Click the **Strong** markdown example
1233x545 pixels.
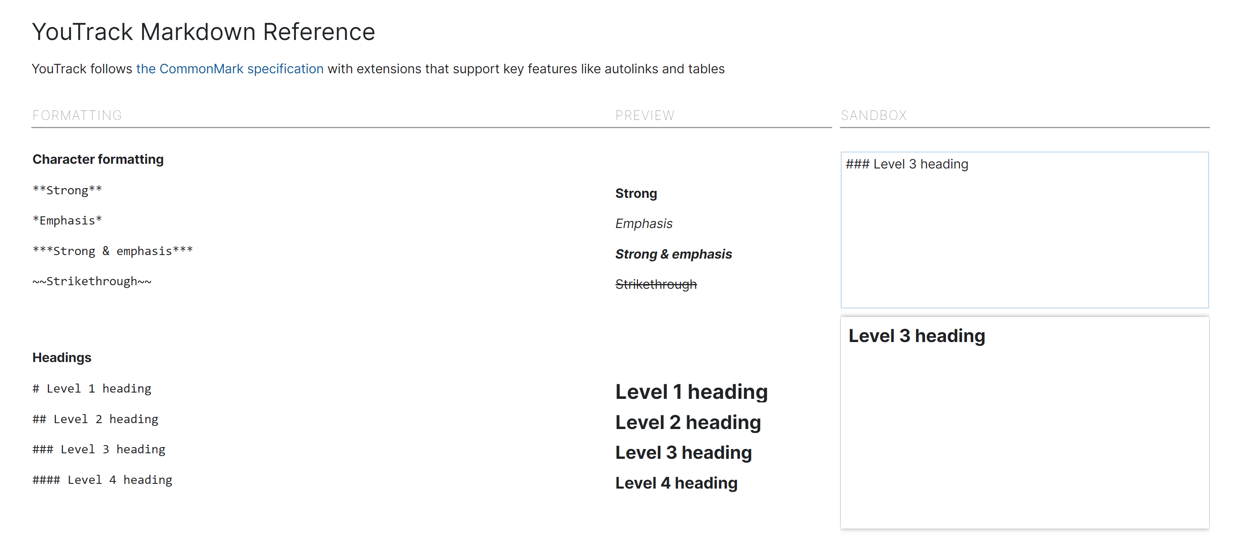point(67,190)
